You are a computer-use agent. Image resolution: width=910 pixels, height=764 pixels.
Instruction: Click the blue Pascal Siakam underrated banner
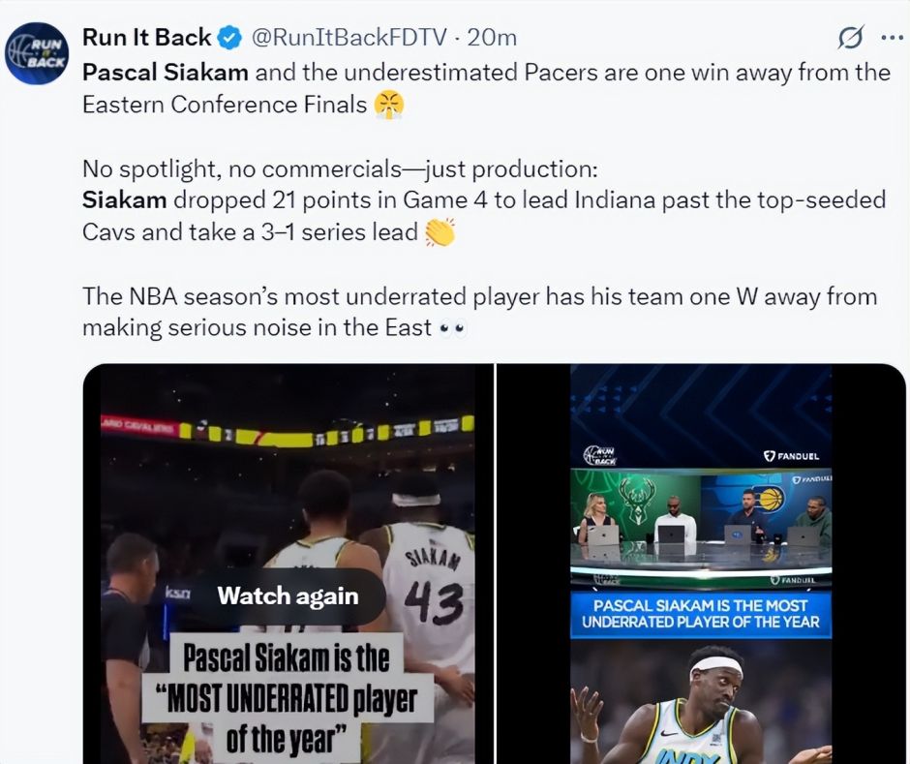point(701,614)
